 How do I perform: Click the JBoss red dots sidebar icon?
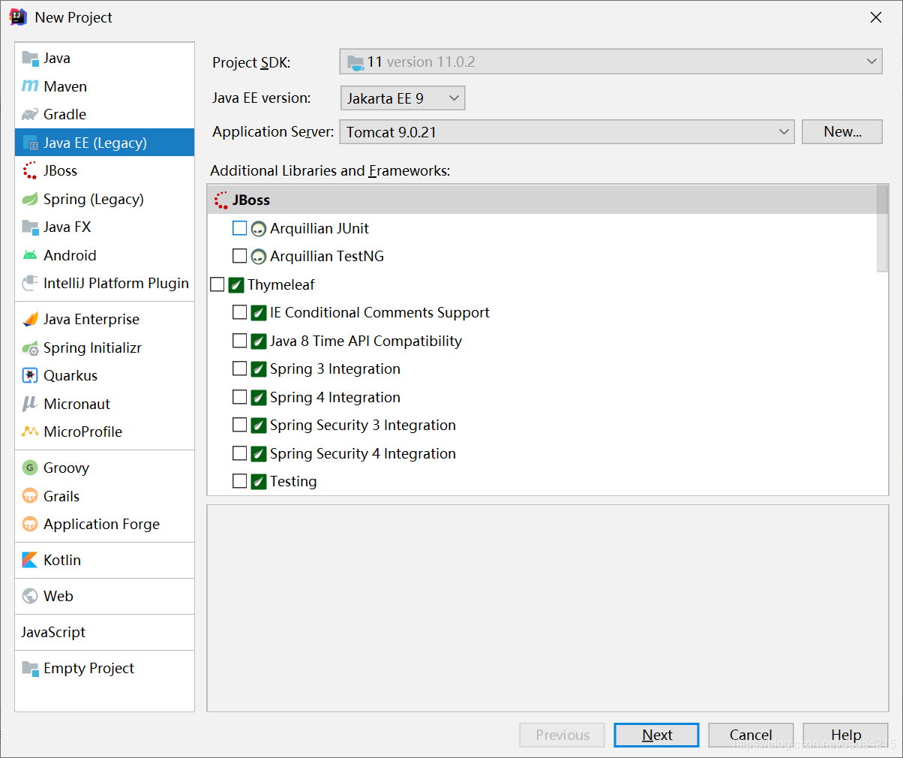coord(30,171)
